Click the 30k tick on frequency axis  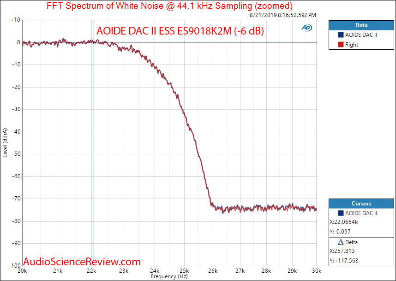tap(317, 271)
